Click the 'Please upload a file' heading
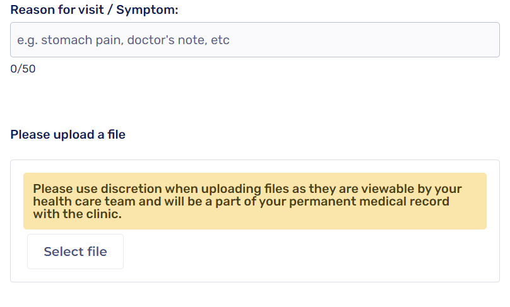Viewport: 510px width, 307px height. [68, 134]
